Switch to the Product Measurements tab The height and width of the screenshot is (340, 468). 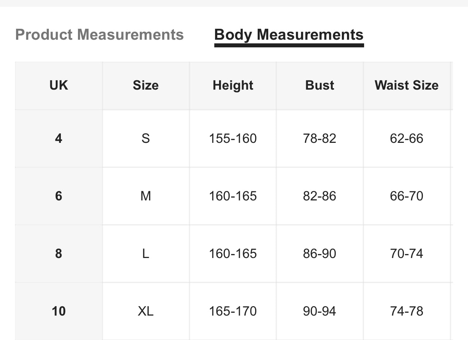pos(100,35)
